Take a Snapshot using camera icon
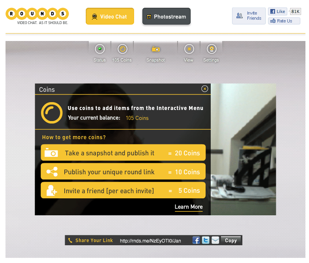This screenshot has height=263, width=309. 155,49
